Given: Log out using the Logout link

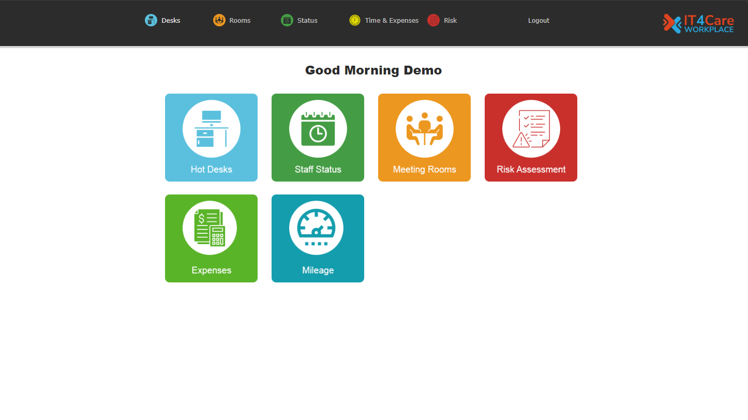Looking at the screenshot, I should 538,21.
